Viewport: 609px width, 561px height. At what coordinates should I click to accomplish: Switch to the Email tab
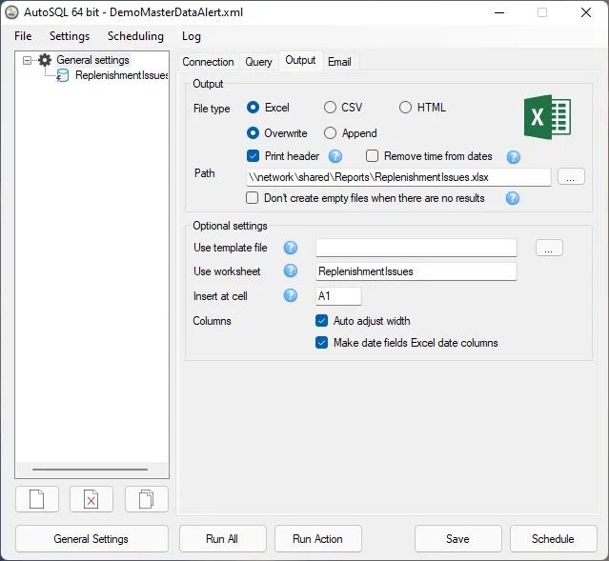pyautogui.click(x=339, y=62)
